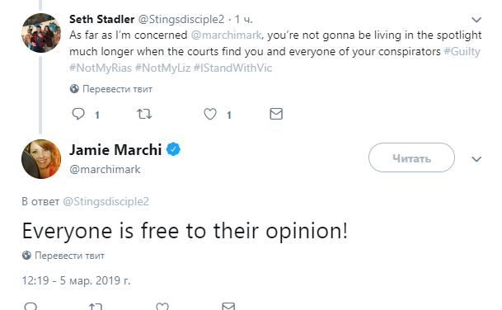Retweet Jamie Marchi's reply
This screenshot has width=502, height=310.
pos(96,307)
